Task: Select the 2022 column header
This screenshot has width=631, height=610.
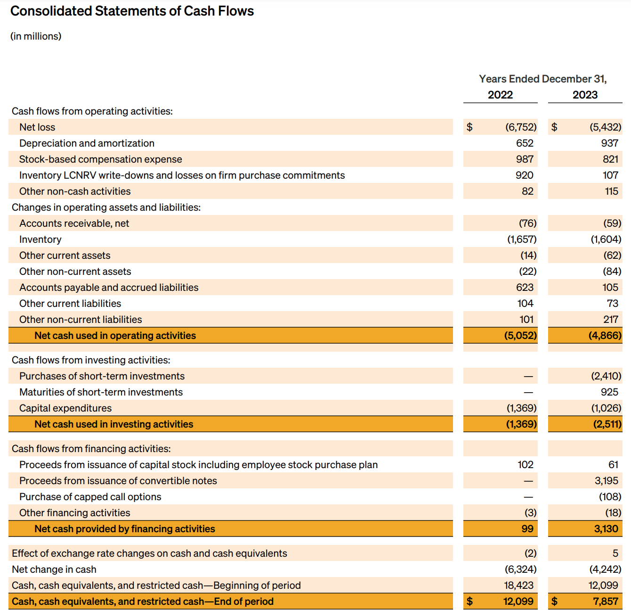Action: [500, 95]
